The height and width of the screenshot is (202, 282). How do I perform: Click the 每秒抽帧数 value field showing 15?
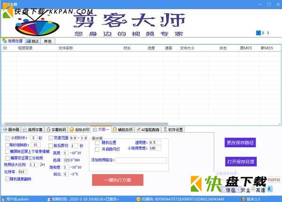35,145
